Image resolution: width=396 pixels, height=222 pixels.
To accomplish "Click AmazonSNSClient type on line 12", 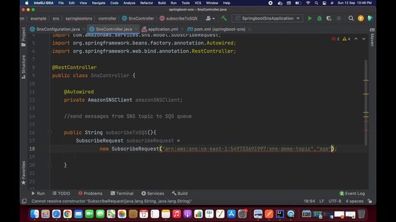I will (110, 100).
